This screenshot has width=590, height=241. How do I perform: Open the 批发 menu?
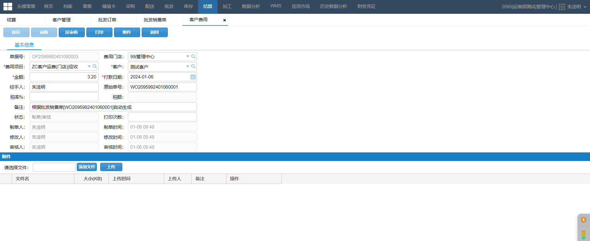(x=169, y=6)
